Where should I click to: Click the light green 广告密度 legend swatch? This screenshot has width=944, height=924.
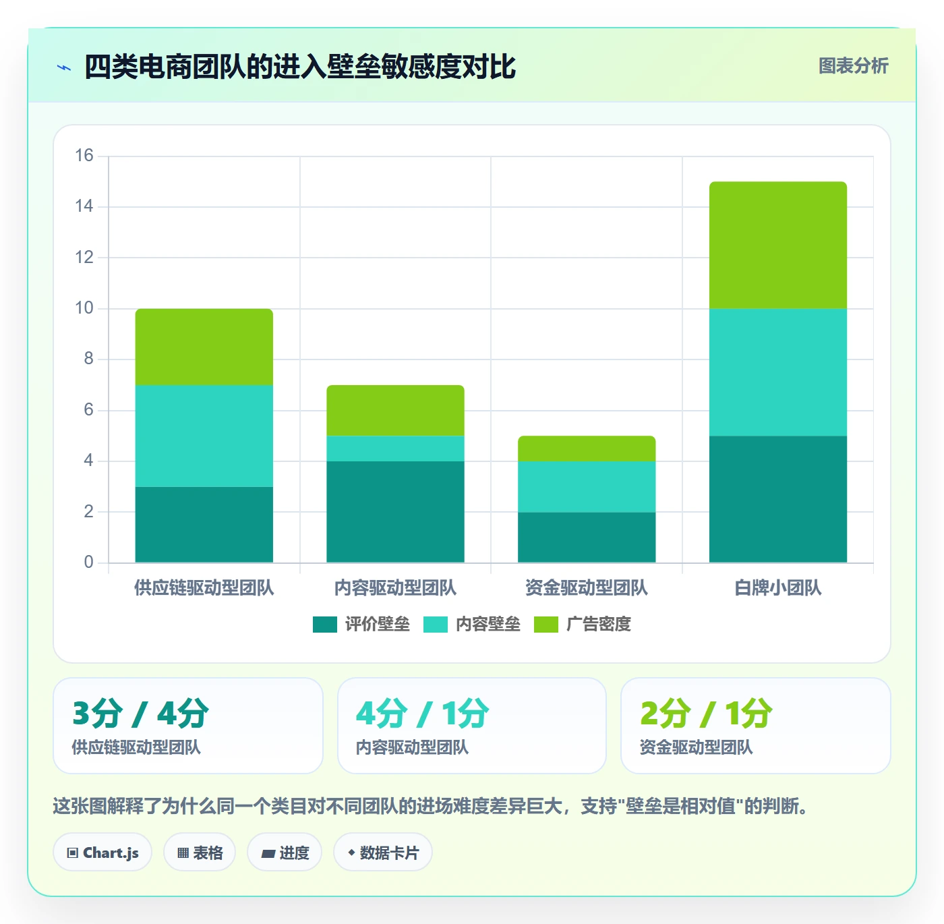point(546,625)
